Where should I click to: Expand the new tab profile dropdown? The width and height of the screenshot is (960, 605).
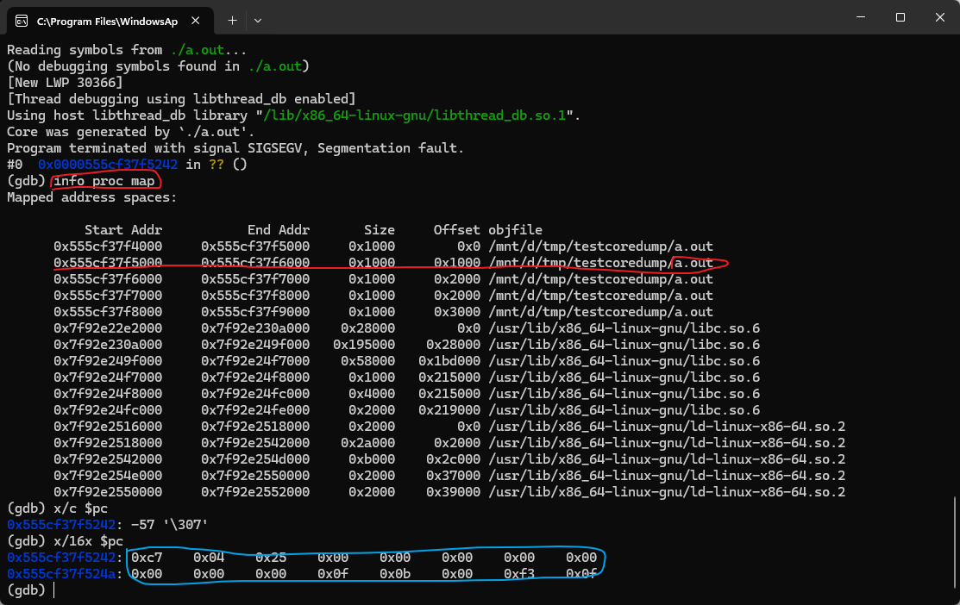pyautogui.click(x=257, y=20)
